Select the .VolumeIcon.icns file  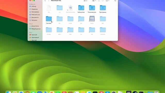pos(70,9)
